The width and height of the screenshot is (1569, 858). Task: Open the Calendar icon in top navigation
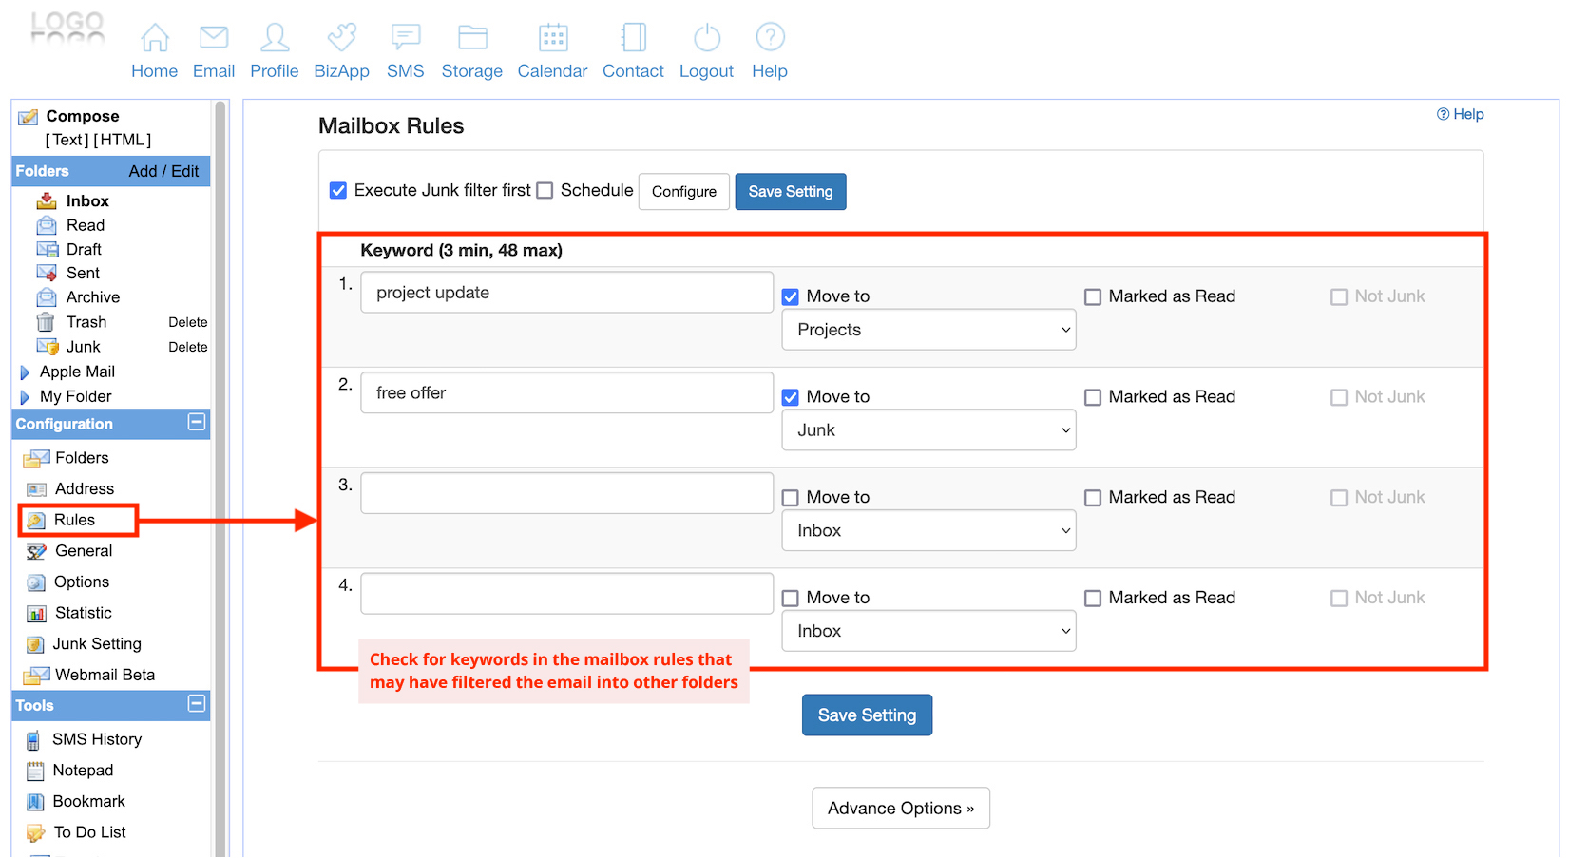pos(552,38)
